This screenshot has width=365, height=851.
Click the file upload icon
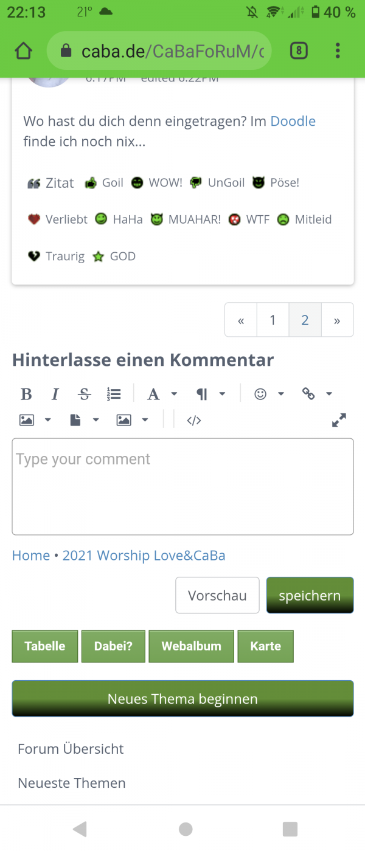point(75,420)
